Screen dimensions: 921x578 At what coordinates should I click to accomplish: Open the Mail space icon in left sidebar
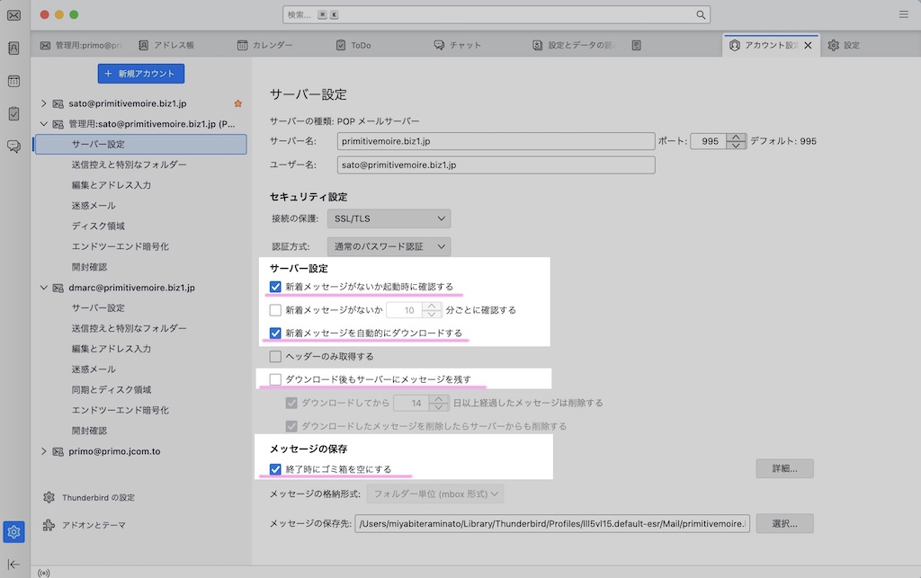coord(13,15)
